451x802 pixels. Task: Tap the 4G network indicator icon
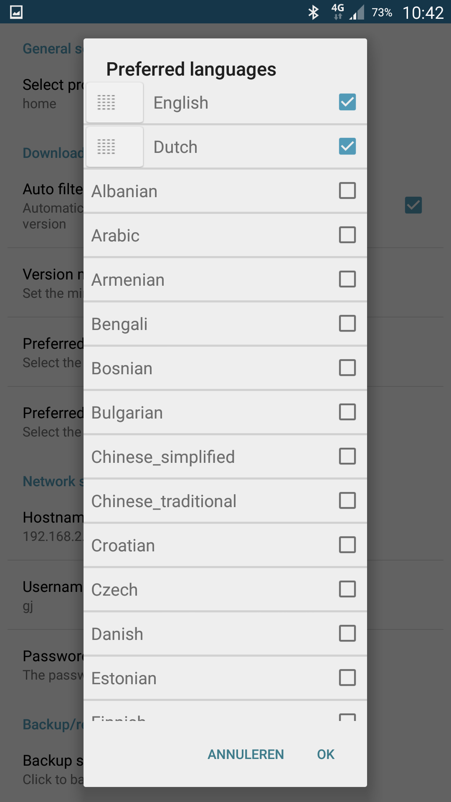coord(337,12)
